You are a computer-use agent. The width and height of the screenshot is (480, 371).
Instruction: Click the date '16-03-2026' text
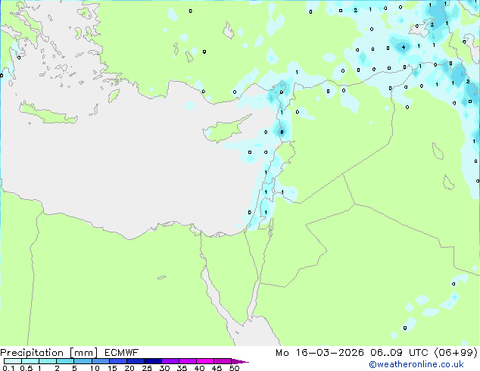click(329, 353)
